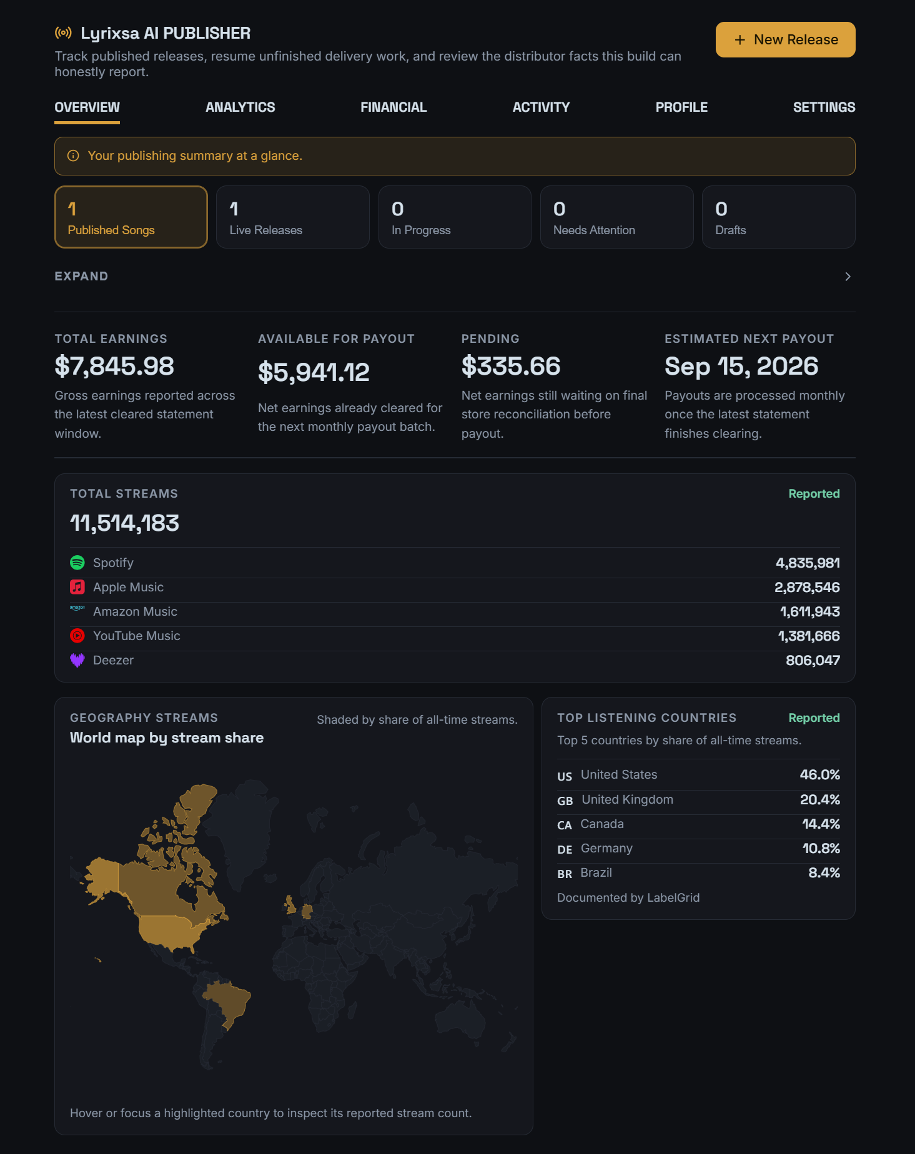
Task: Click the Amazon Music logo icon
Action: [x=77, y=608]
